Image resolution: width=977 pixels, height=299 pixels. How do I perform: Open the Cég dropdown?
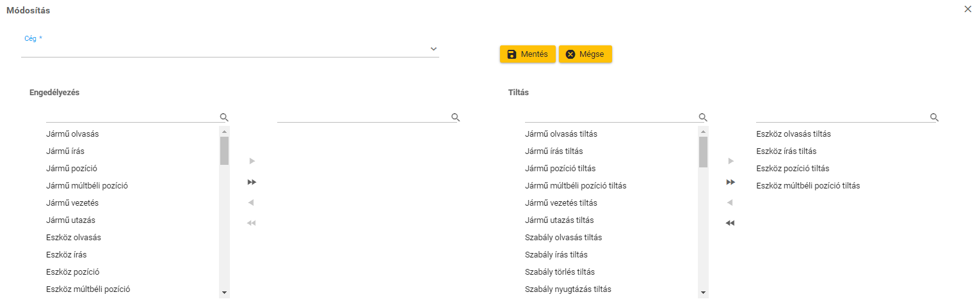tap(433, 49)
